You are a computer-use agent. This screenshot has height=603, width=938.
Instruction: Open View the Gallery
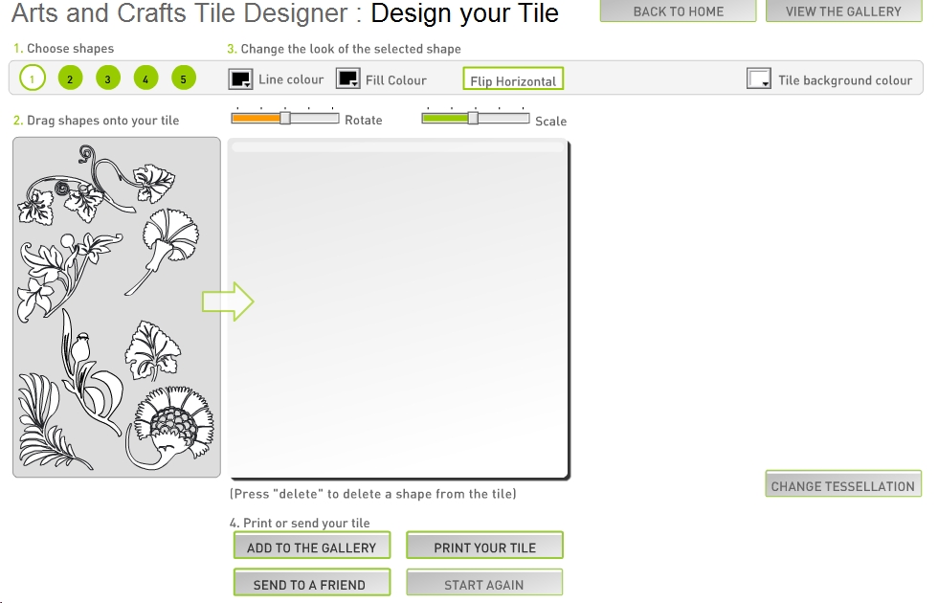click(x=843, y=11)
